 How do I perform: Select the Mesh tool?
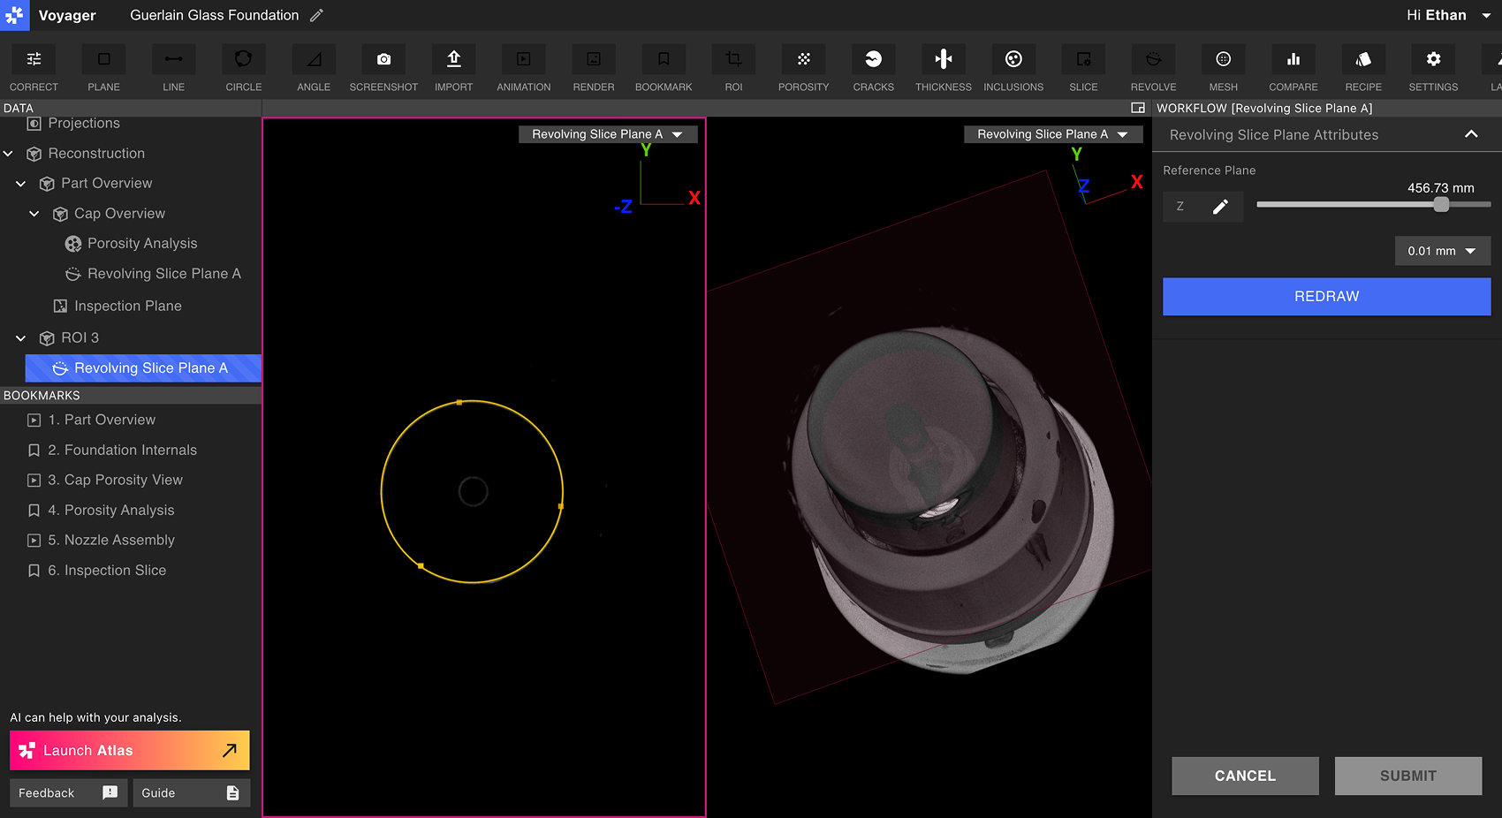coord(1223,69)
